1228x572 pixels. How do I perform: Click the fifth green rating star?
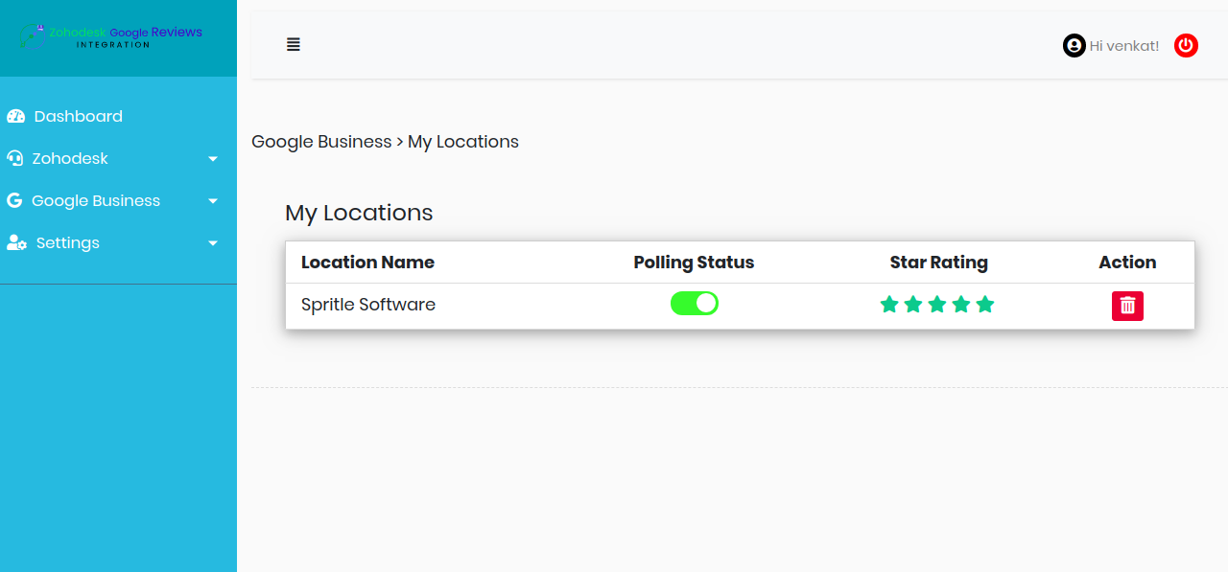point(985,305)
